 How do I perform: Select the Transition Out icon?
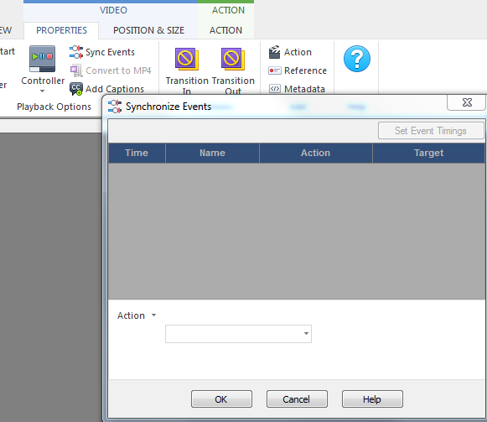[x=233, y=59]
